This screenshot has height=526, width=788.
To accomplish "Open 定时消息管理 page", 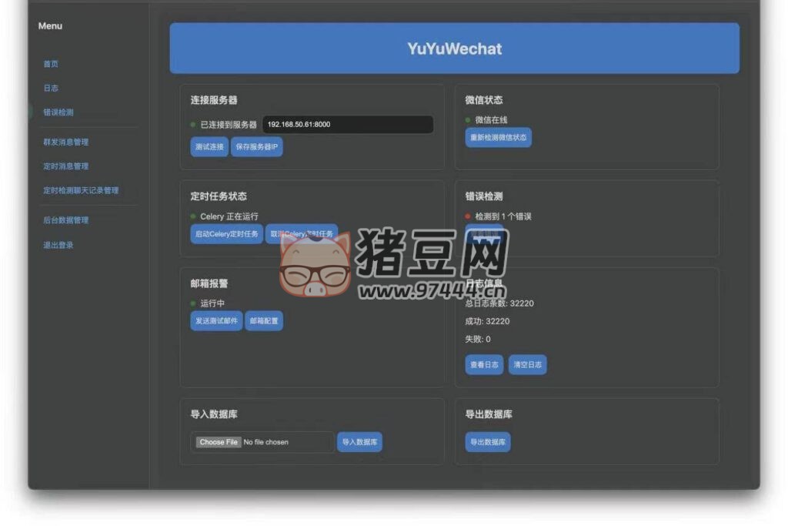I will [x=66, y=166].
